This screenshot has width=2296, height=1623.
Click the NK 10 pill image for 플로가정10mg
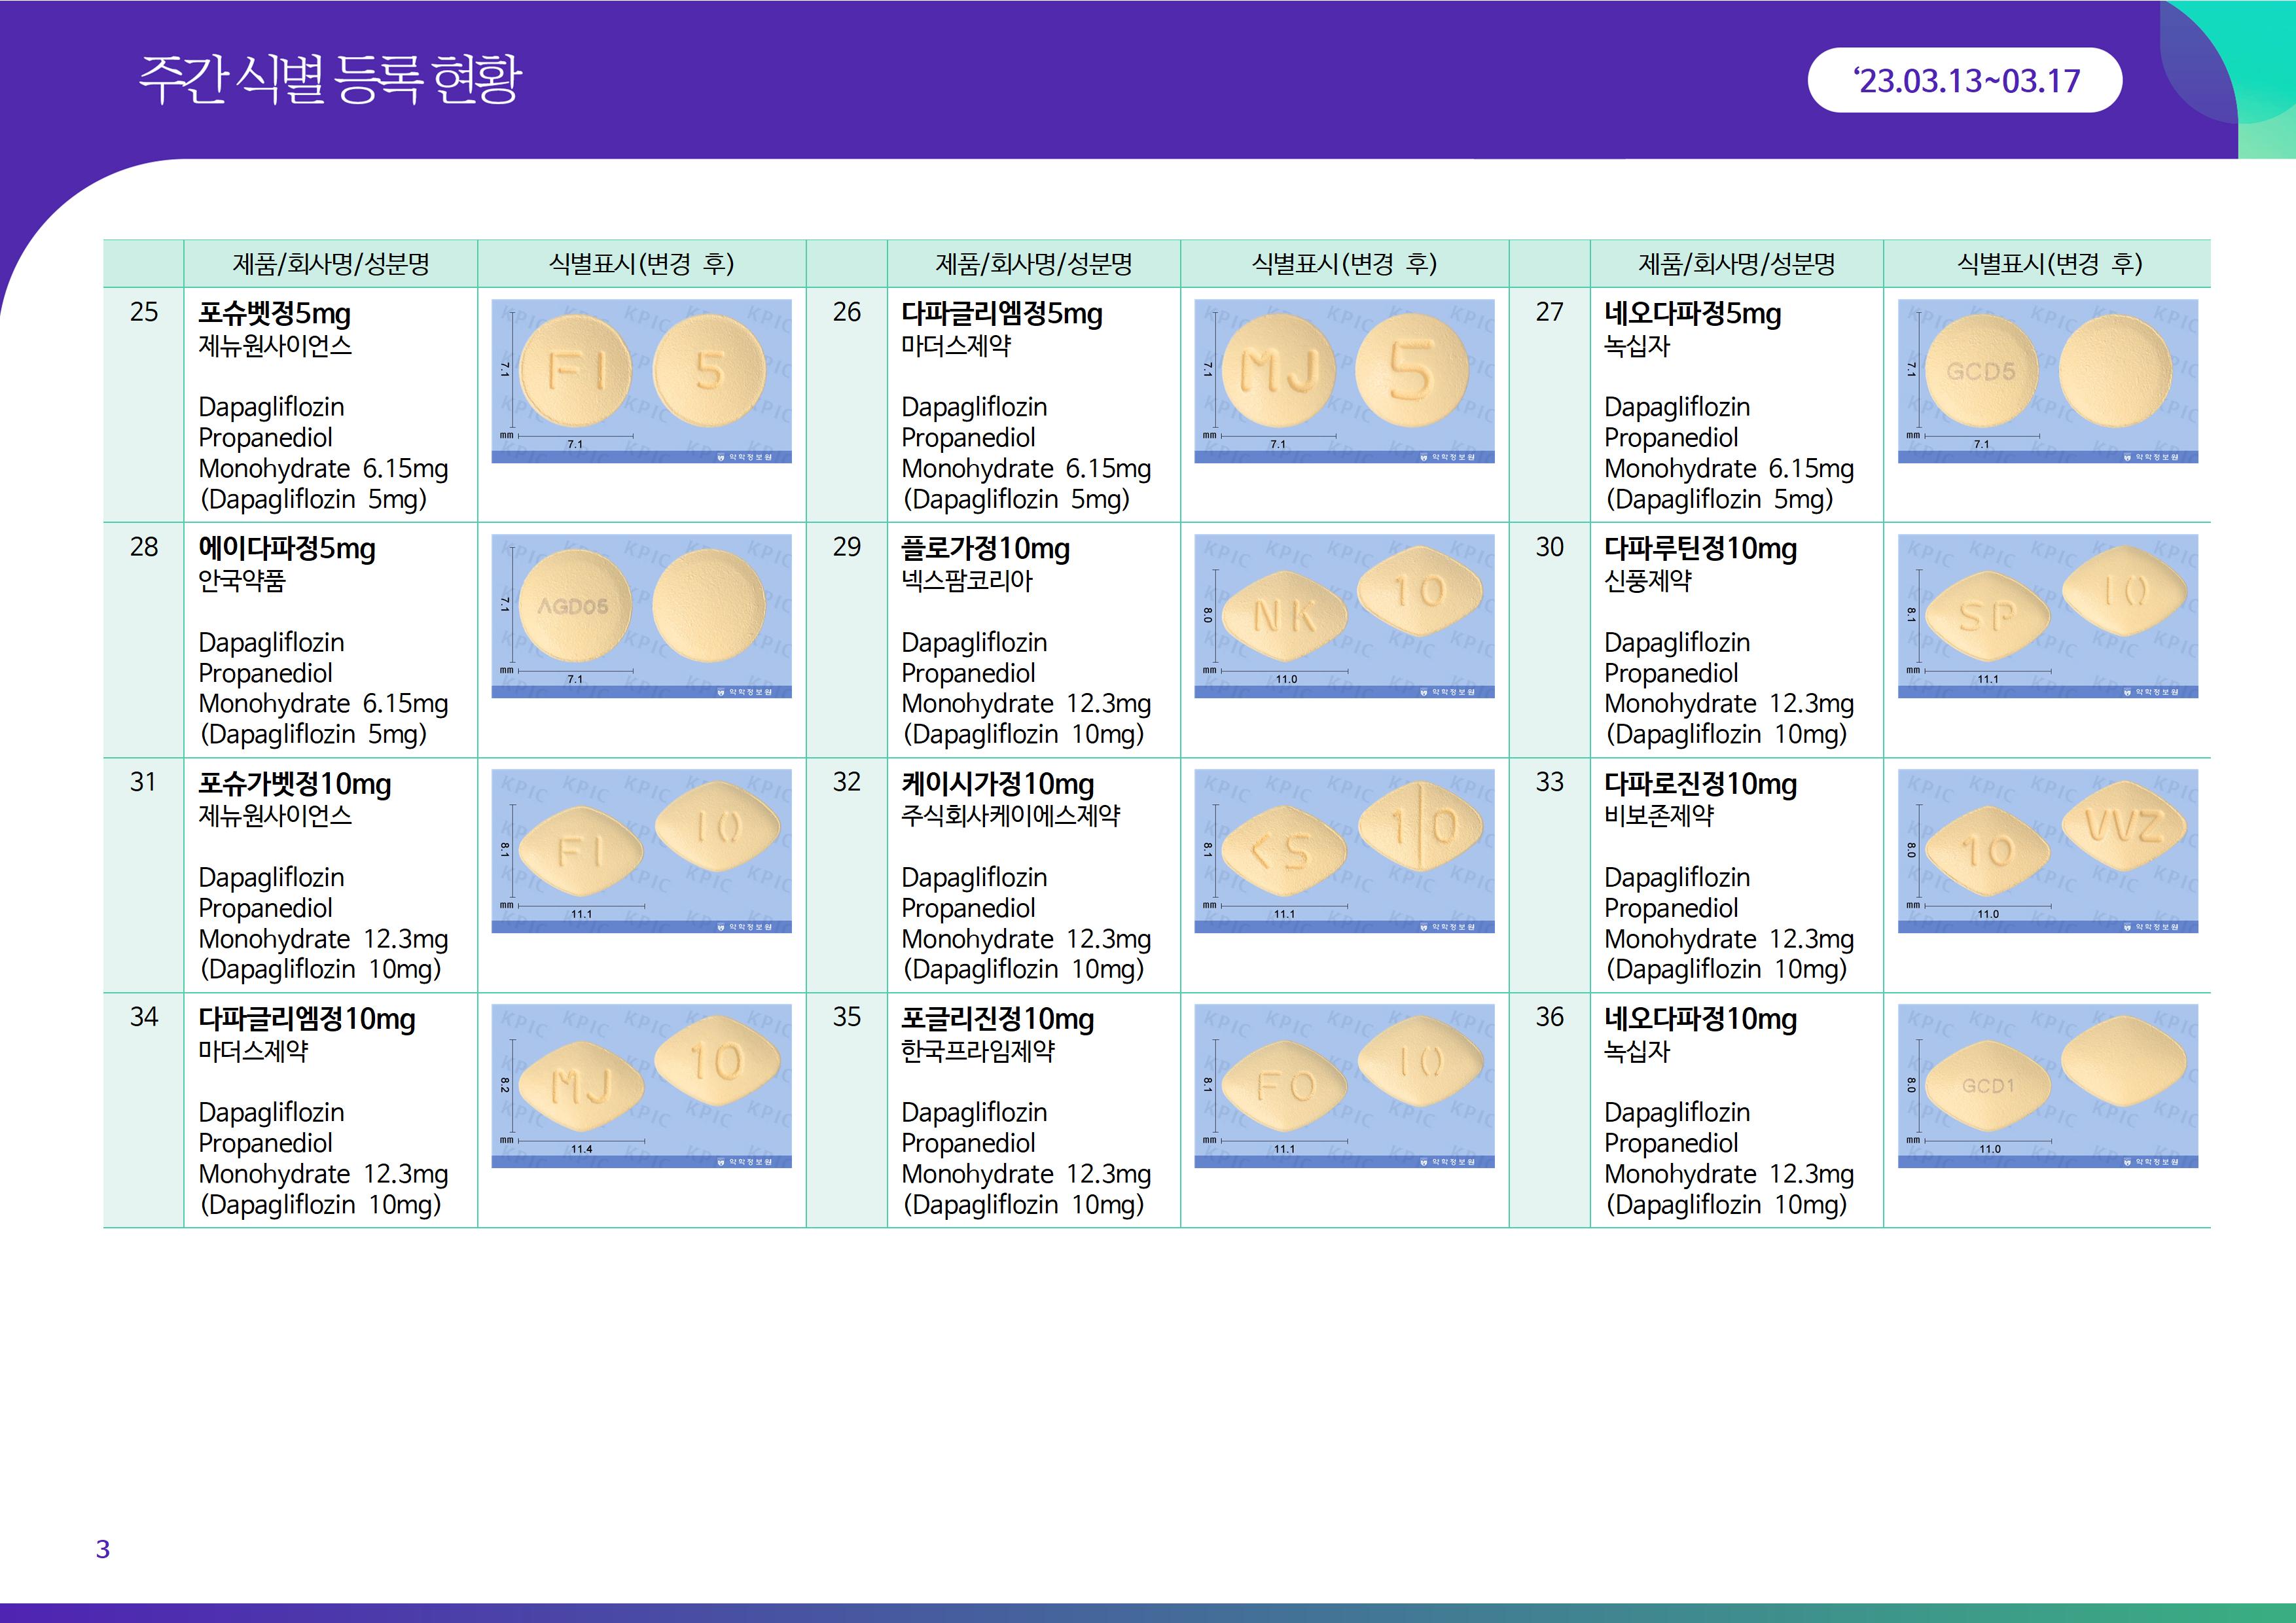pyautogui.click(x=1344, y=616)
